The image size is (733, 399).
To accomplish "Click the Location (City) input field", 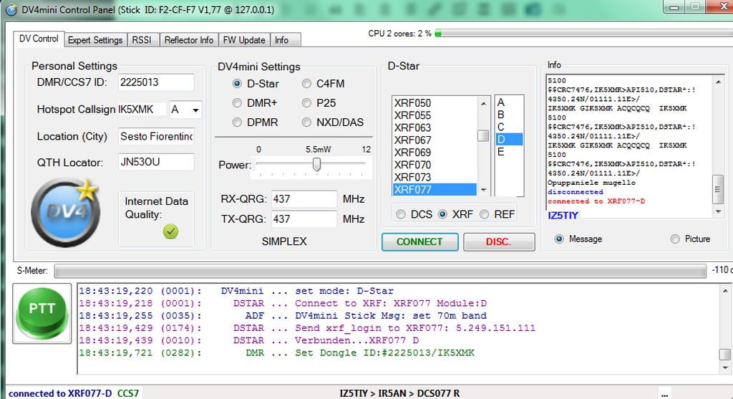I will [155, 137].
